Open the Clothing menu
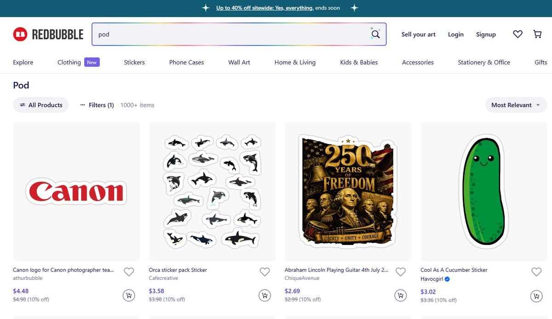 (69, 62)
